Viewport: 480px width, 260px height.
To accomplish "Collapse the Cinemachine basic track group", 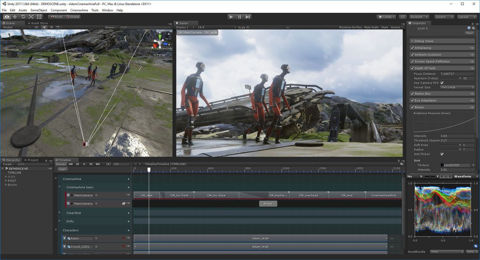I will [x=59, y=187].
